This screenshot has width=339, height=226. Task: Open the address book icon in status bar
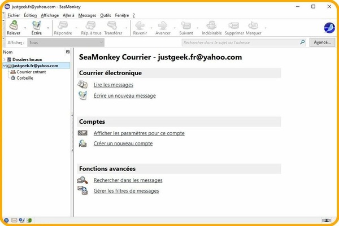point(29,220)
